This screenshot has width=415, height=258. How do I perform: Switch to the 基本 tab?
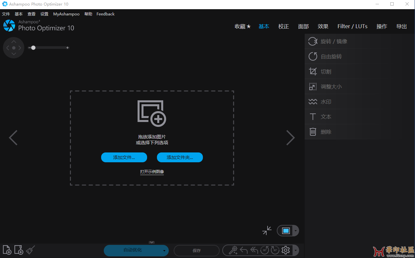click(264, 27)
